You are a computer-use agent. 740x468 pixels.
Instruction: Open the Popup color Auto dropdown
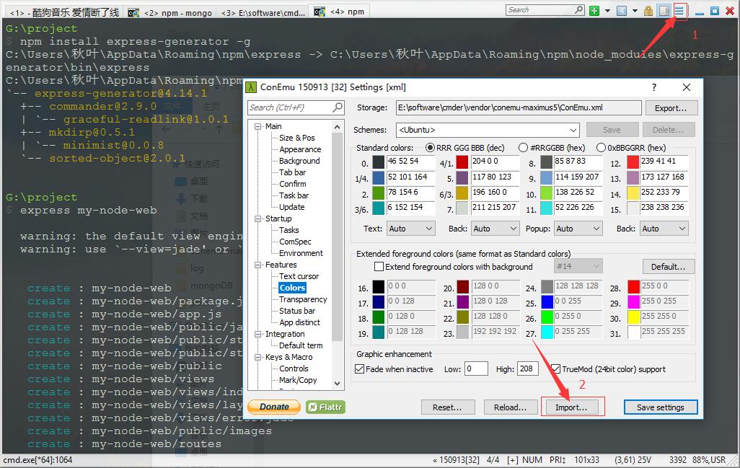point(578,229)
